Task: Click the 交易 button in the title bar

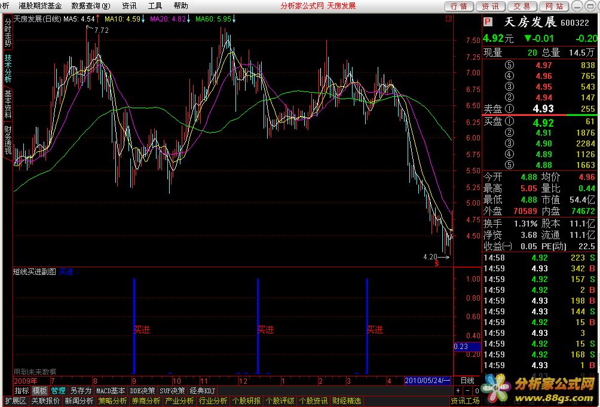Action: pyautogui.click(x=522, y=6)
